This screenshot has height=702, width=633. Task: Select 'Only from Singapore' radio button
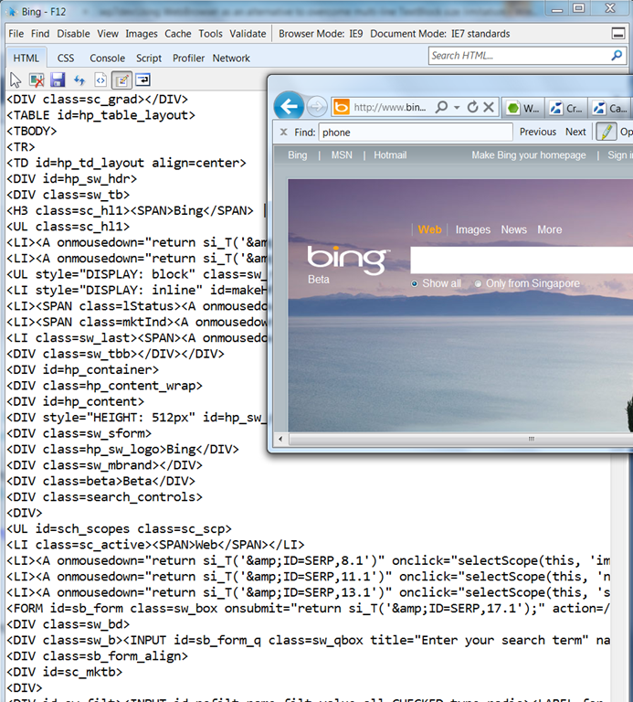point(479,284)
